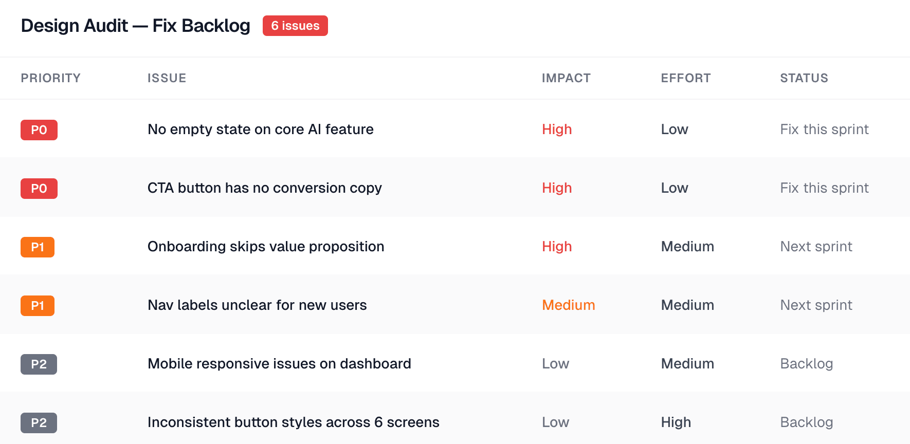The width and height of the screenshot is (910, 444).
Task: Click the red 6 issues badge
Action: (295, 26)
